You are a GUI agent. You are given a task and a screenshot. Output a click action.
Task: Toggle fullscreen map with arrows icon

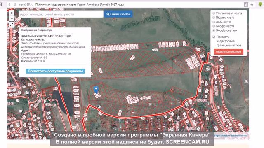click(12, 25)
